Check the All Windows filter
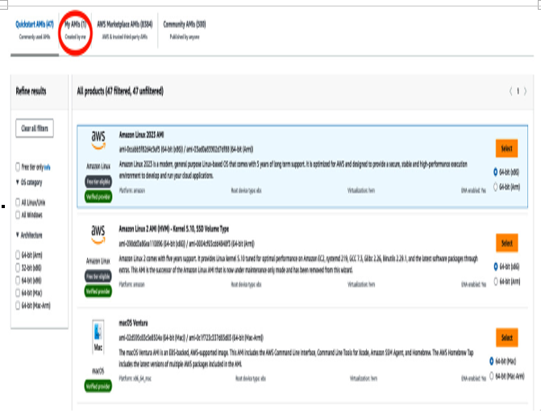Image resolution: width=541 pixels, height=417 pixels. (x=18, y=215)
